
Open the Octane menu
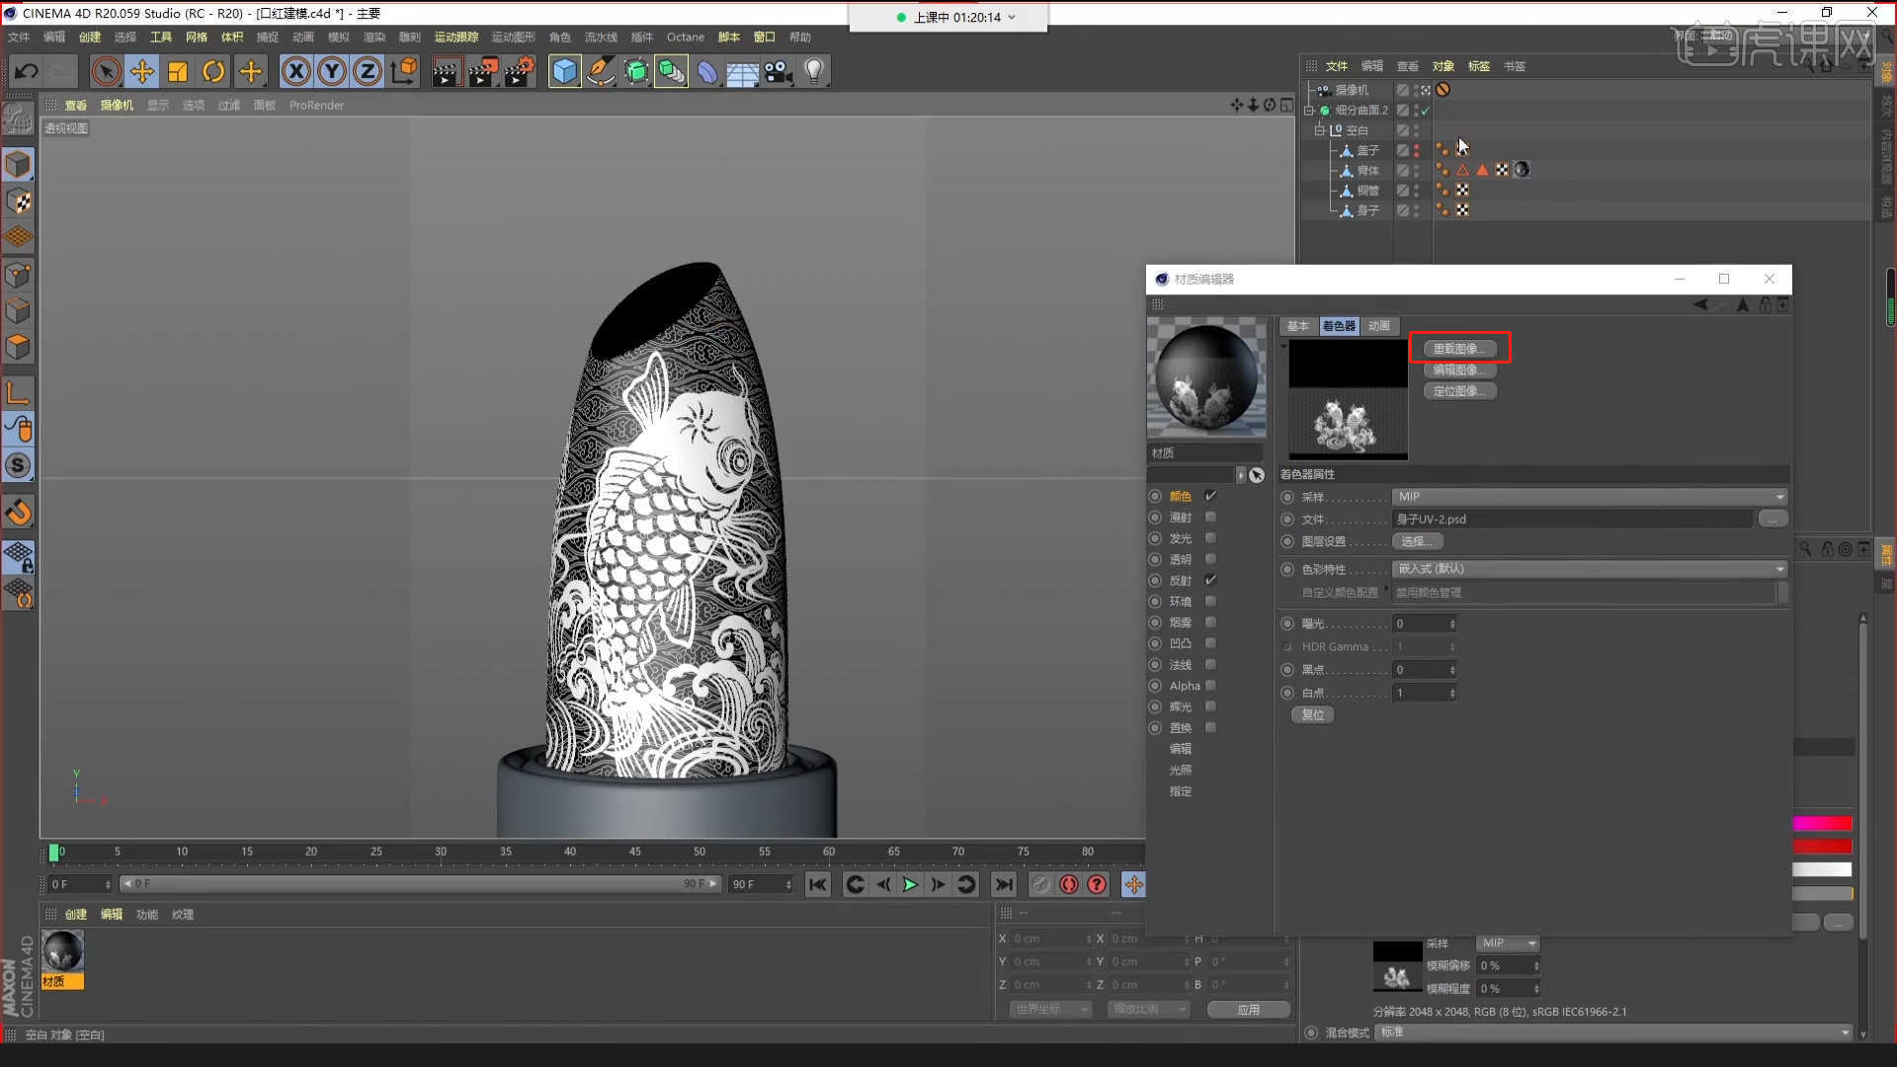tap(685, 38)
